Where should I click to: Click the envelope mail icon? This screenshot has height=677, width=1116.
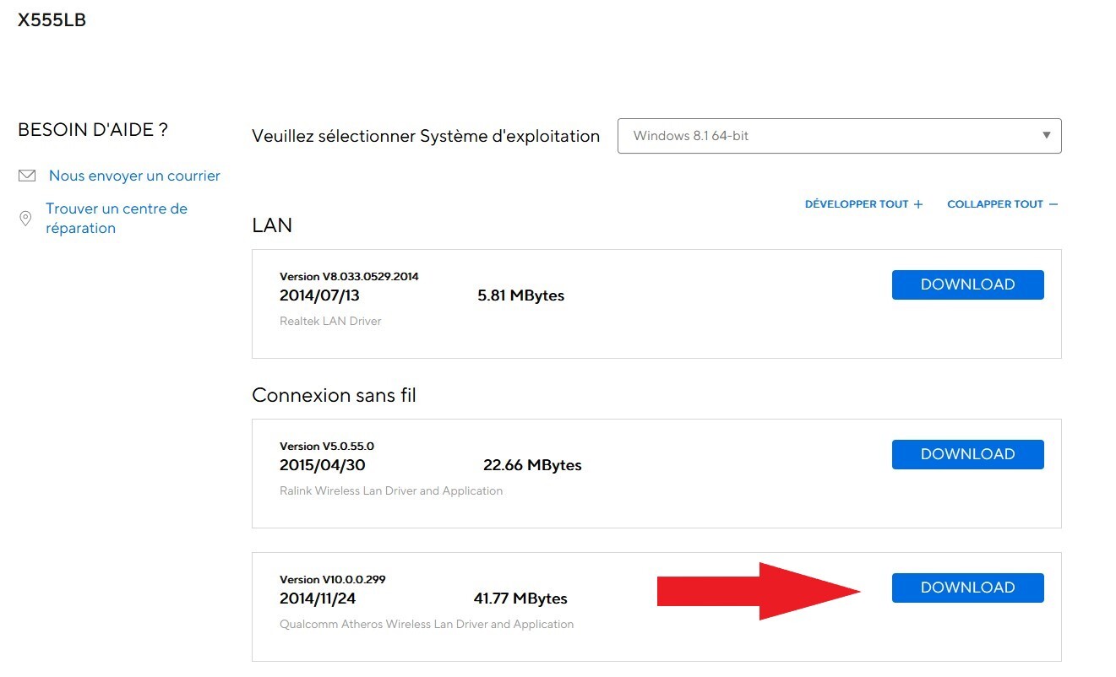pos(27,176)
